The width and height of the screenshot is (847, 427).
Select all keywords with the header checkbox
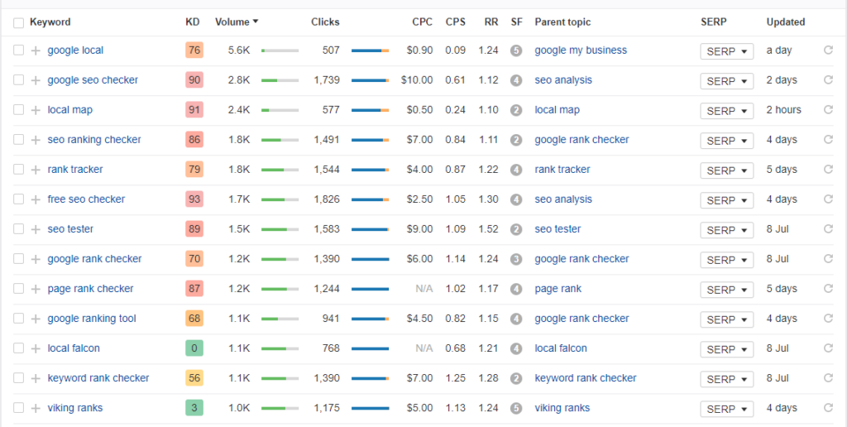click(x=19, y=22)
